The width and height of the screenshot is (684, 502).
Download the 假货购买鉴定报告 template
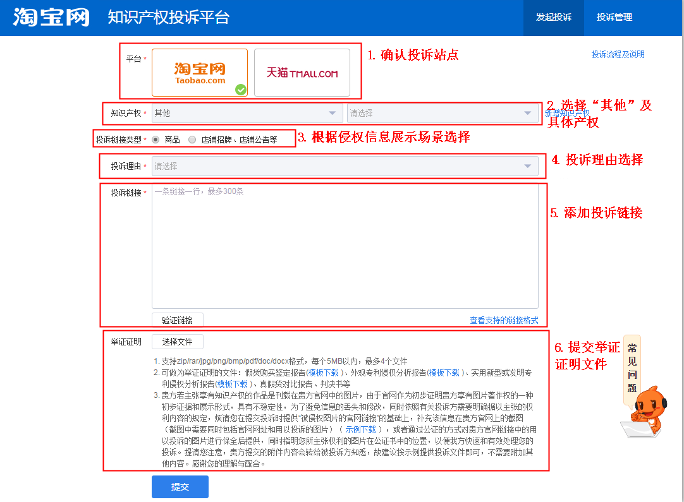[x=322, y=373]
